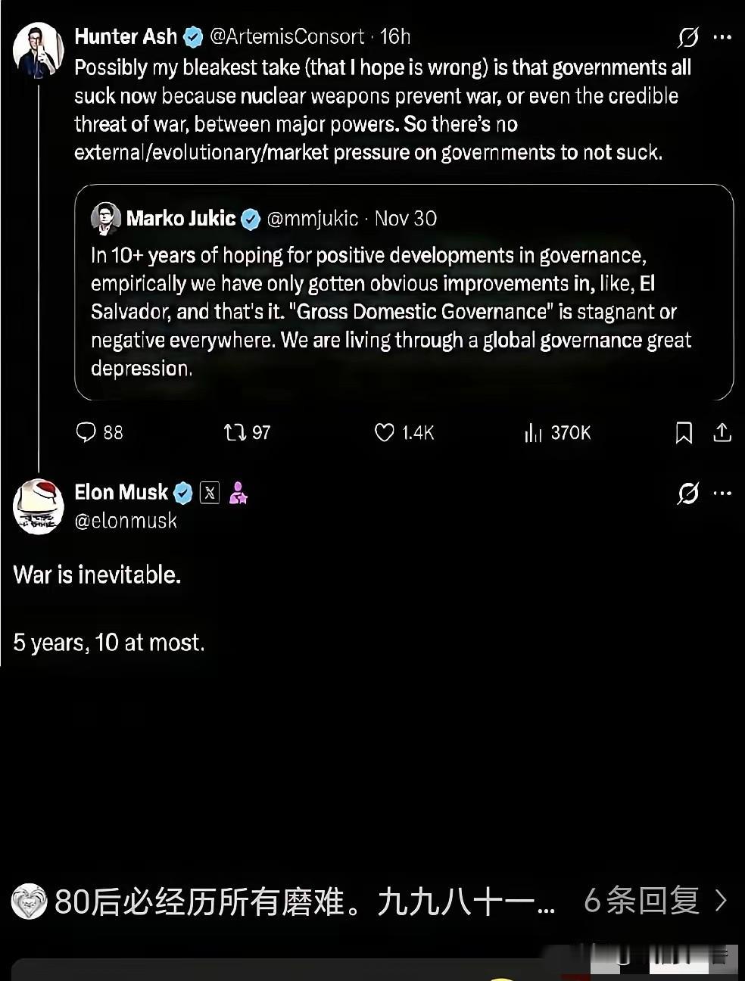
Task: Expand the 6条回复 replies chevron
Action: 721,901
